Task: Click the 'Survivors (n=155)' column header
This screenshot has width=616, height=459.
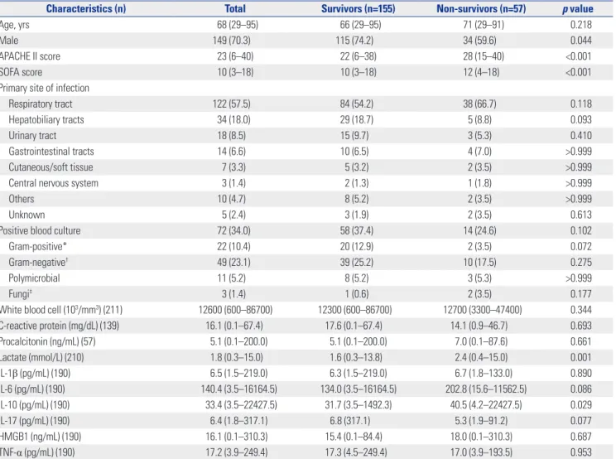Action: (x=358, y=8)
